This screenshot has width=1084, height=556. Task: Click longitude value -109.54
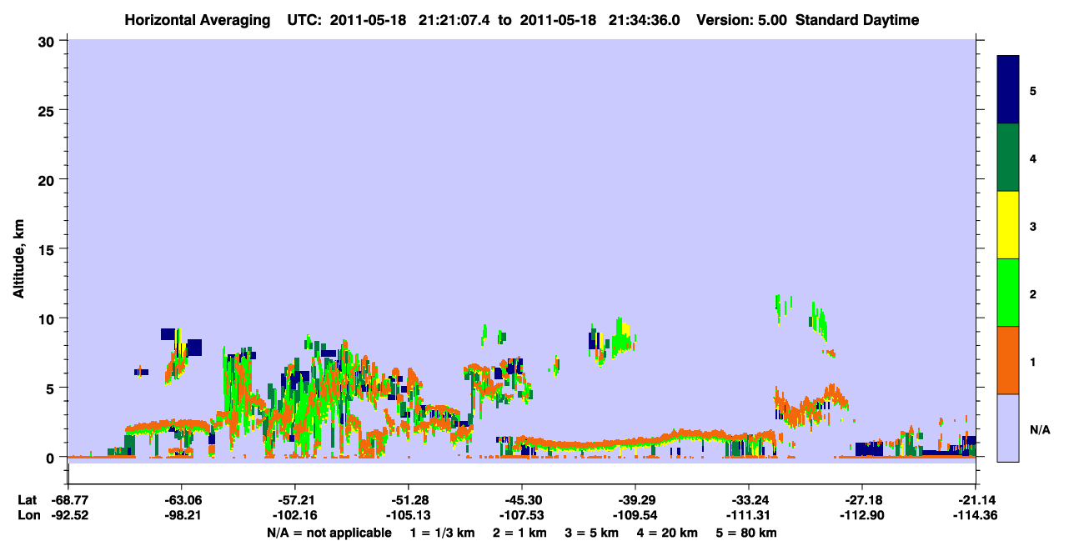[x=635, y=515]
